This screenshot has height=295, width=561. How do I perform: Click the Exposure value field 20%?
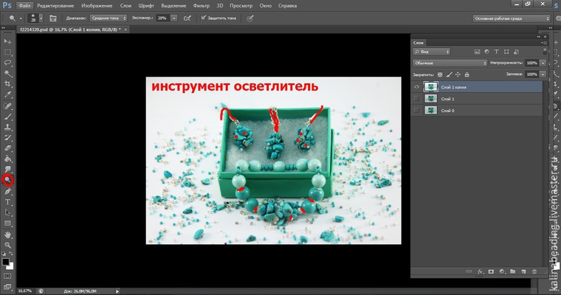(163, 18)
